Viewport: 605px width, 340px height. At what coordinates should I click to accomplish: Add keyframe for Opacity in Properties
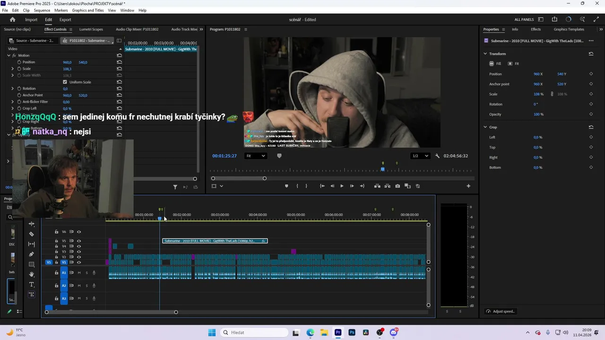(591, 114)
